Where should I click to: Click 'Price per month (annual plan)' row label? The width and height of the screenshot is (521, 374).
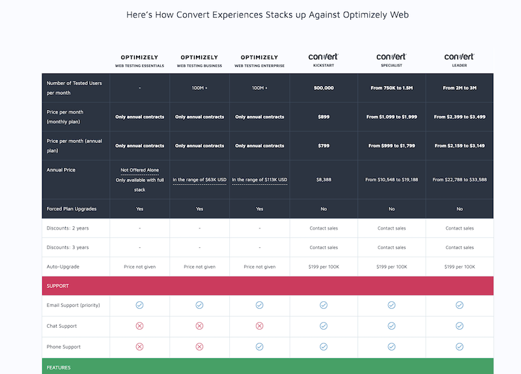click(x=74, y=146)
